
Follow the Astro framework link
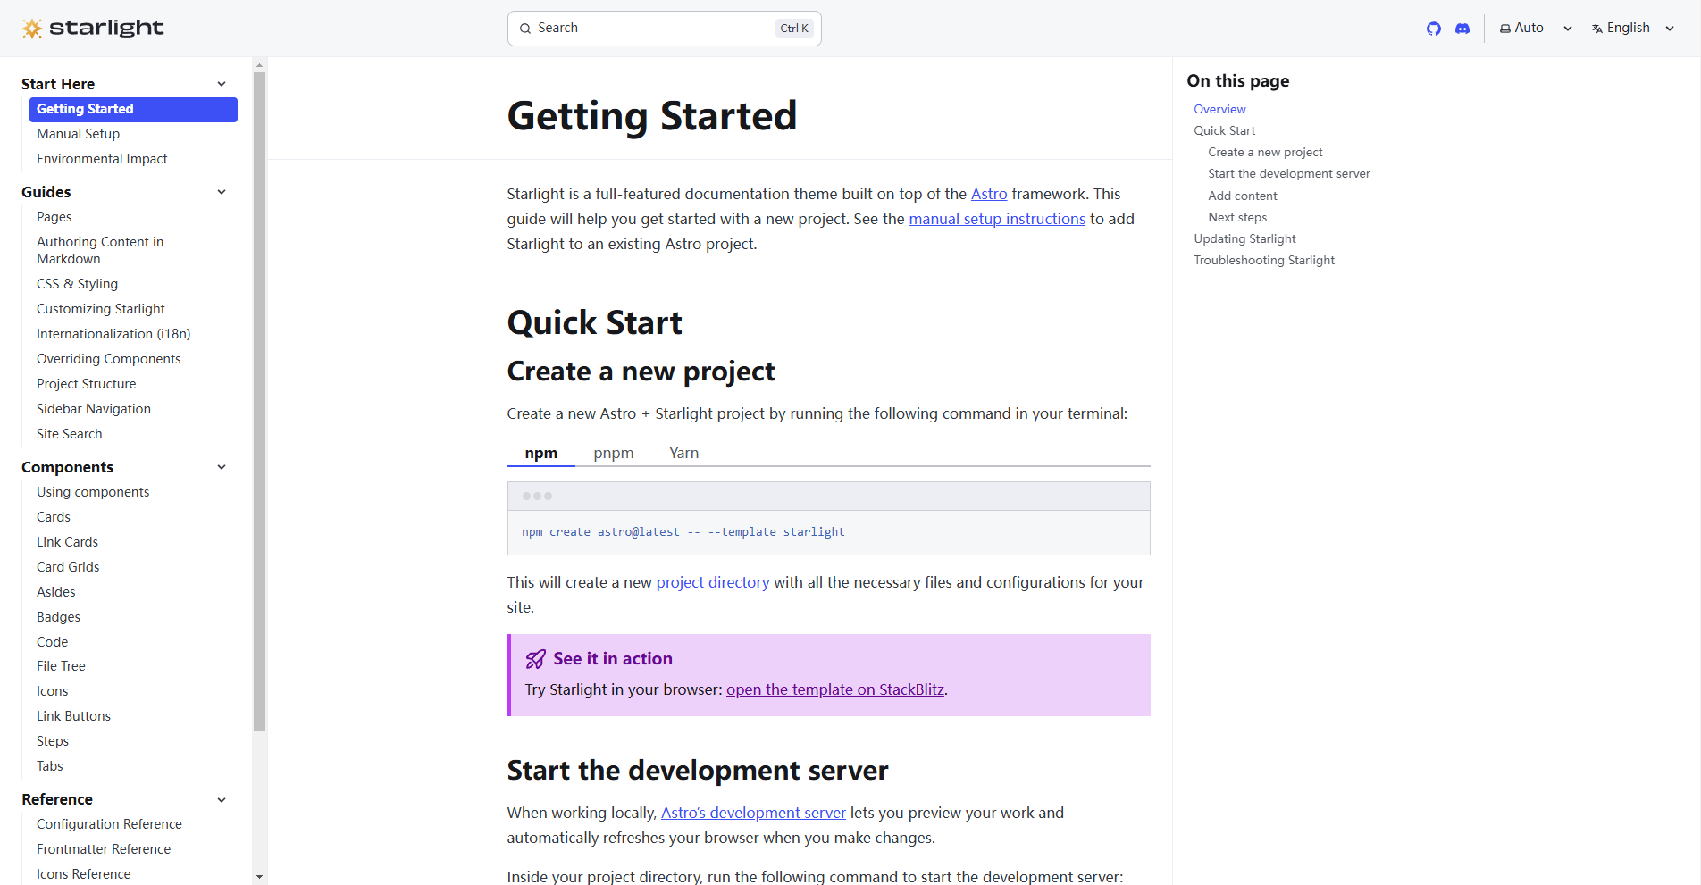point(989,194)
